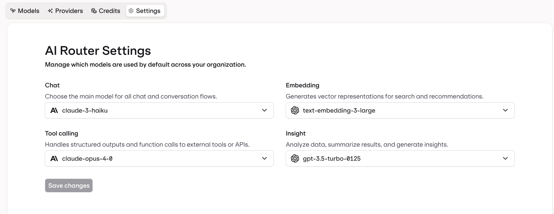Click the Anthropic logo beside claude-3-haiku
The image size is (554, 214).
(54, 110)
